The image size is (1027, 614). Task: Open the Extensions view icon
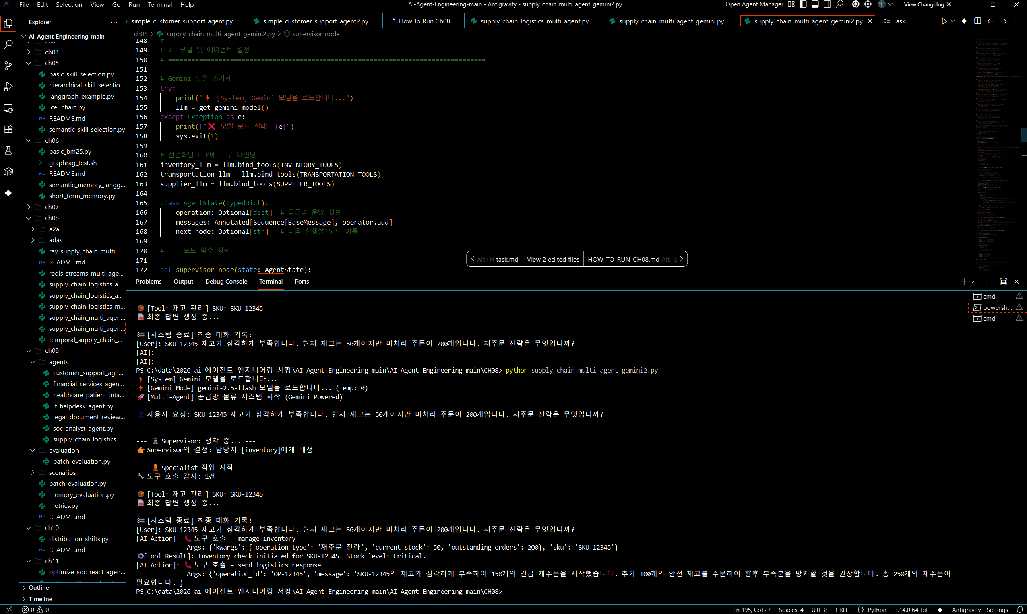tap(8, 129)
